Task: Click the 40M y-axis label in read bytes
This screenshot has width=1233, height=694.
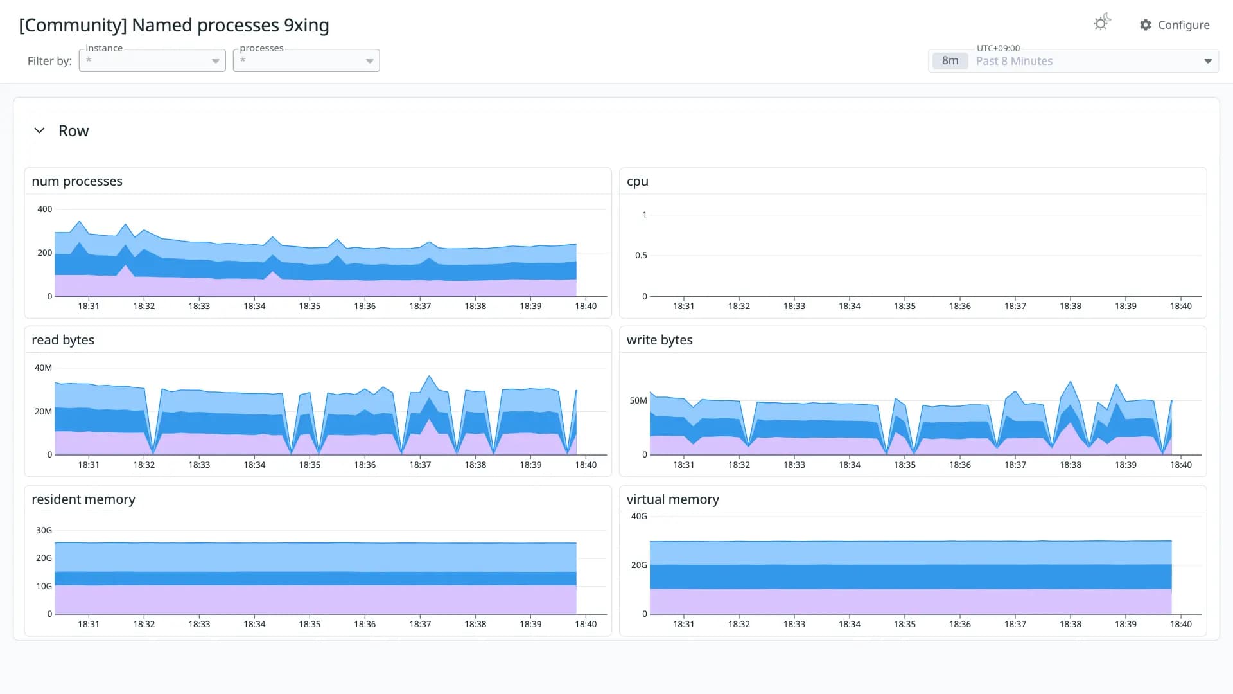Action: click(43, 368)
